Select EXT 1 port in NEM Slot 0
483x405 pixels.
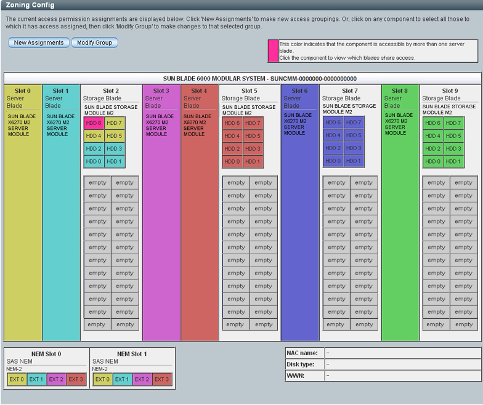tap(36, 379)
